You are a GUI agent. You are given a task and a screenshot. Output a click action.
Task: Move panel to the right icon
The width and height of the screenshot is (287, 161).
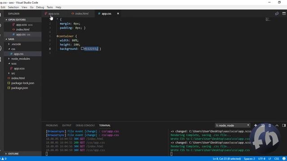click(x=284, y=125)
